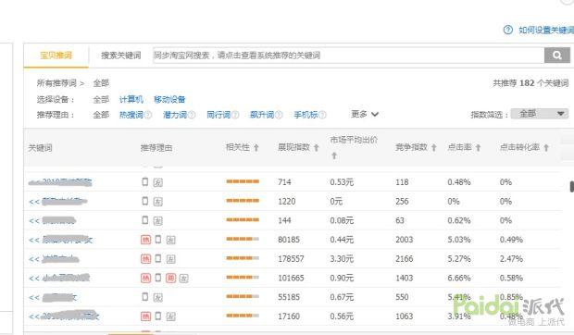Sort by 市场平均出价 arrow

tap(334, 155)
